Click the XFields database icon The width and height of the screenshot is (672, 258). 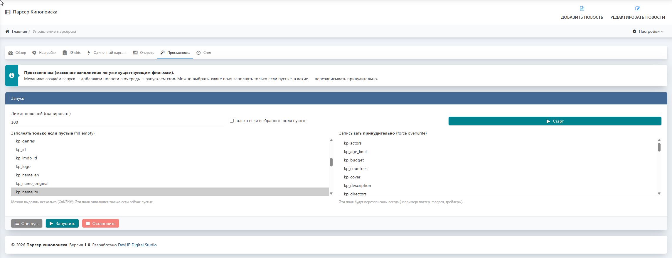pos(65,53)
